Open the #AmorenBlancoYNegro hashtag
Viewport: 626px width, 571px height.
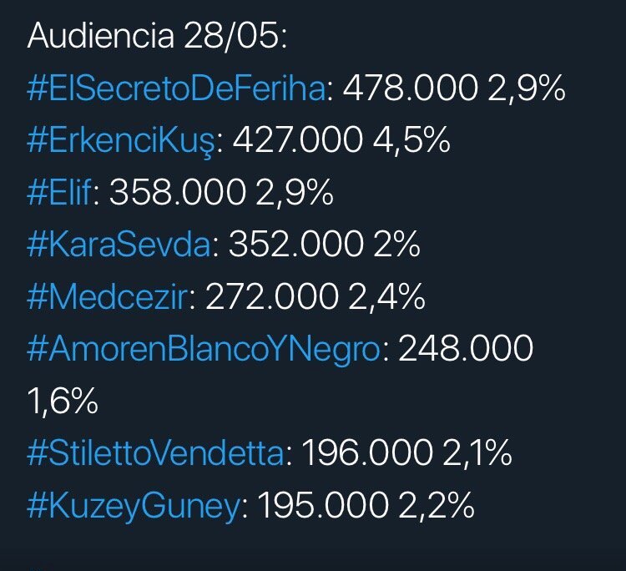pos(204,350)
